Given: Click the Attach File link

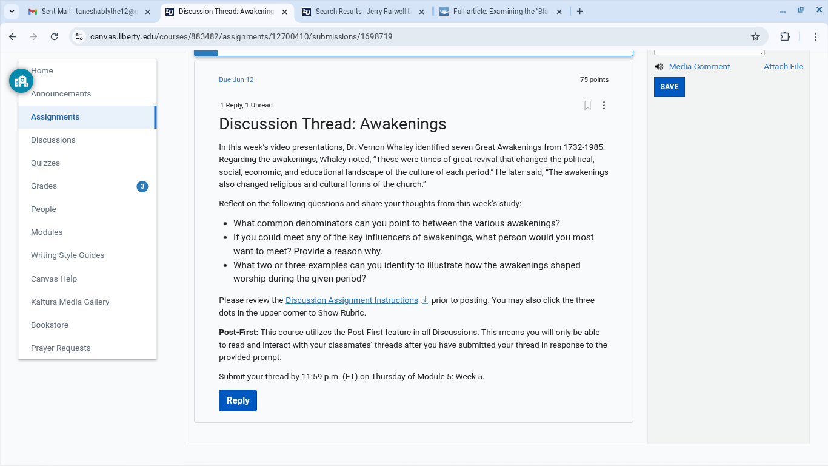Looking at the screenshot, I should (783, 67).
